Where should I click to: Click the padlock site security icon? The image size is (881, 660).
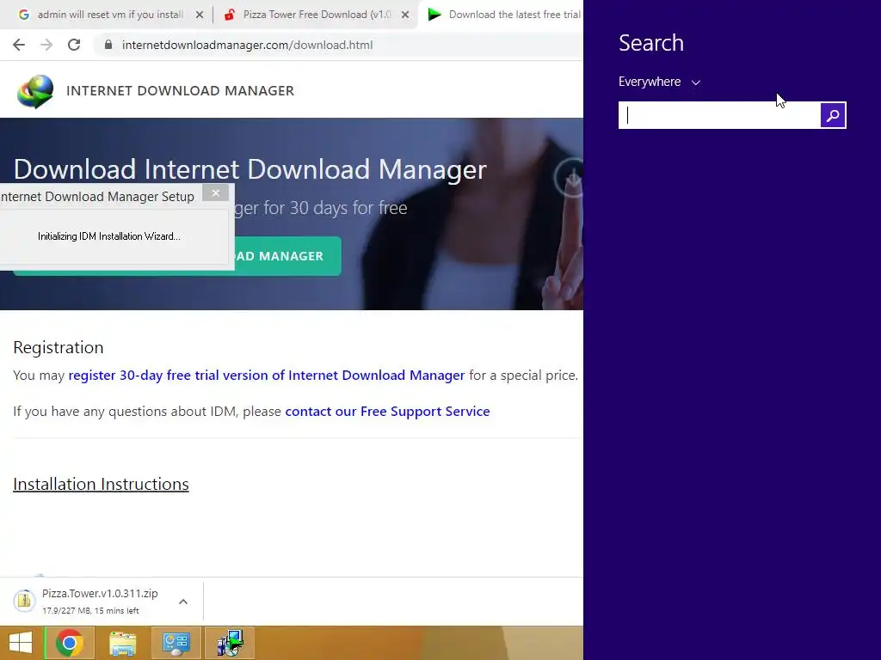[108, 45]
